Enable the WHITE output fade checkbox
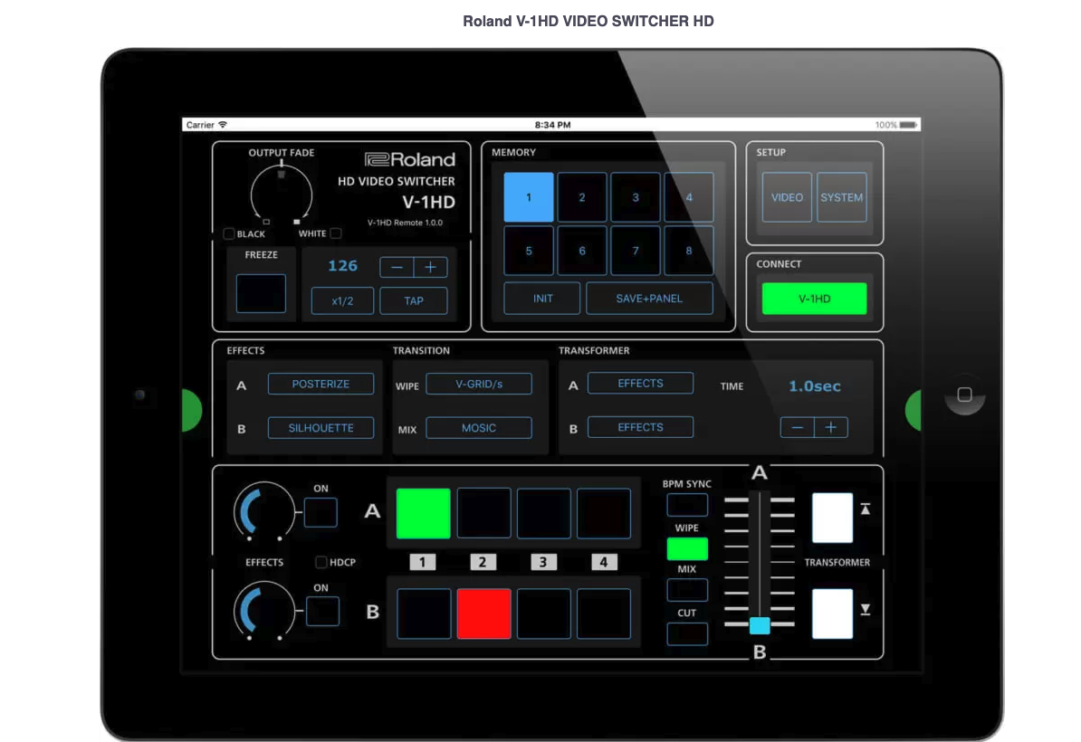 (x=336, y=233)
